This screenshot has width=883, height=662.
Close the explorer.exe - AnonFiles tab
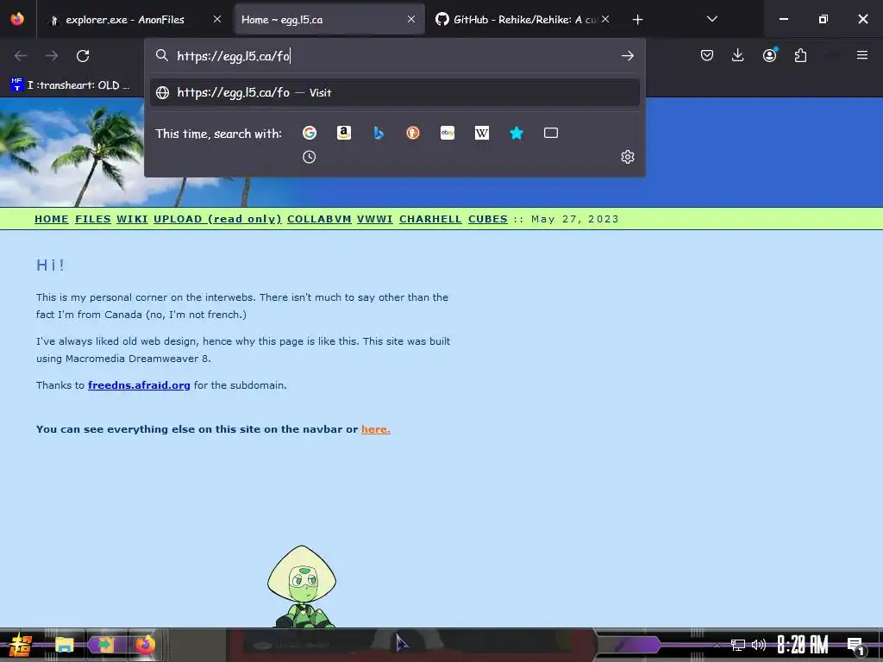[x=217, y=19]
